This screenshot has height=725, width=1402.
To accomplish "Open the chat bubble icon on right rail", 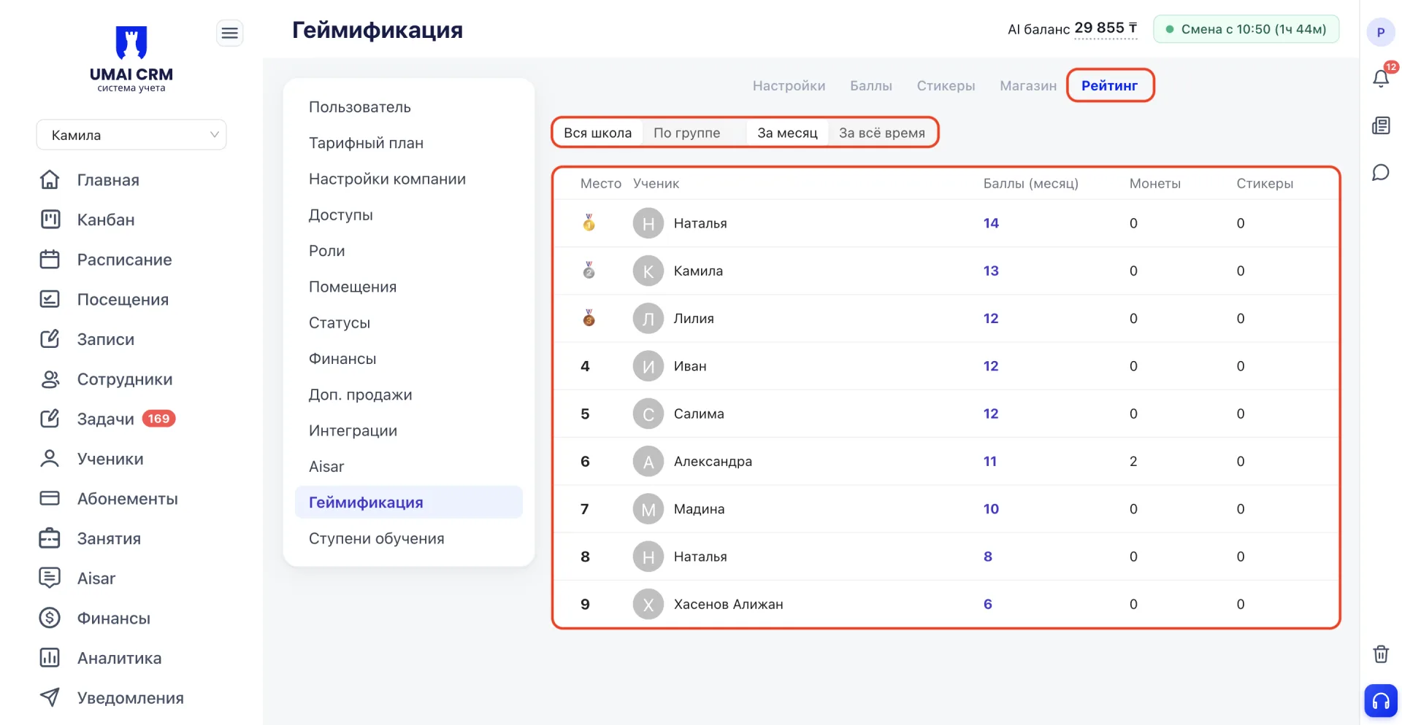I will [1381, 173].
